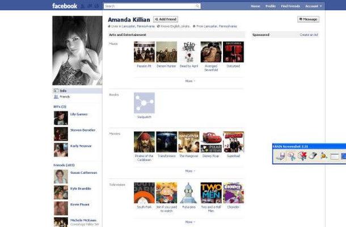346x227 pixels.
Task: Open The Hangover movie image
Action: click(x=189, y=142)
